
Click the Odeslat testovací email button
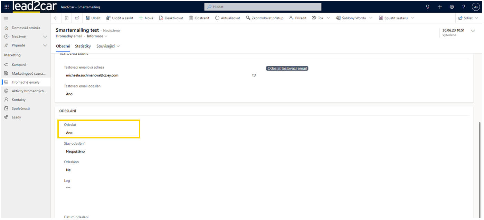[287, 69]
